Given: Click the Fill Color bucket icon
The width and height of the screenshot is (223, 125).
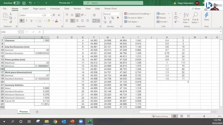Looking at the screenshot, I should [x=49, y=21].
